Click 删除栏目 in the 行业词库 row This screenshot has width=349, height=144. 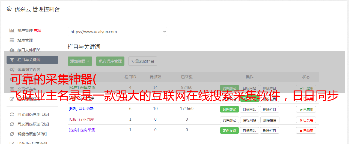[x=270, y=120]
